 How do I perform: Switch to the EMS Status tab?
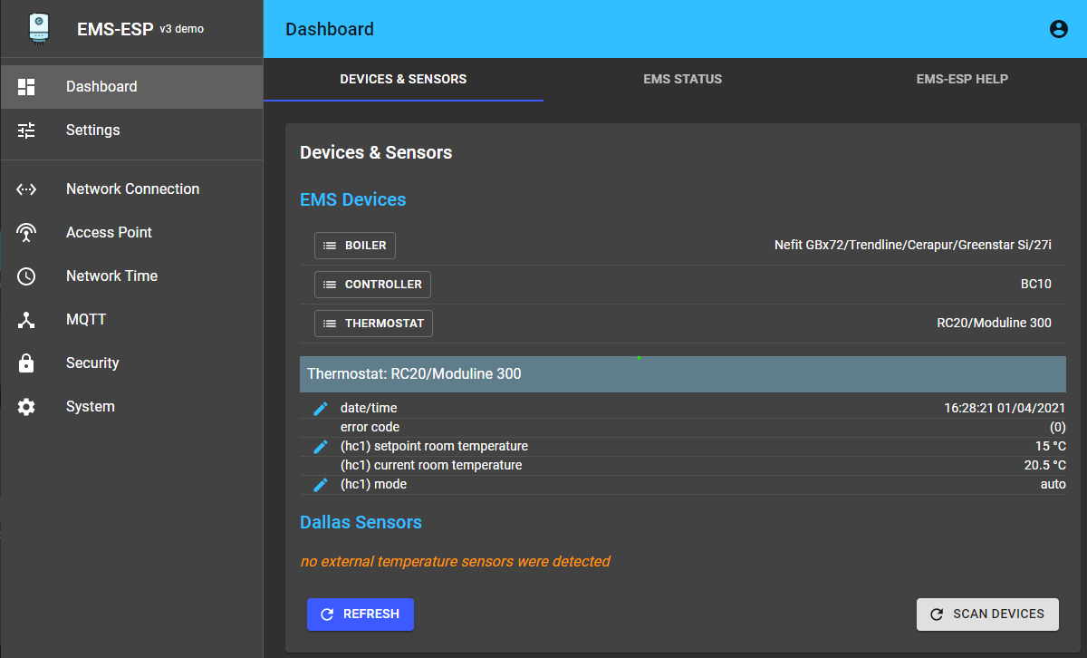(682, 79)
